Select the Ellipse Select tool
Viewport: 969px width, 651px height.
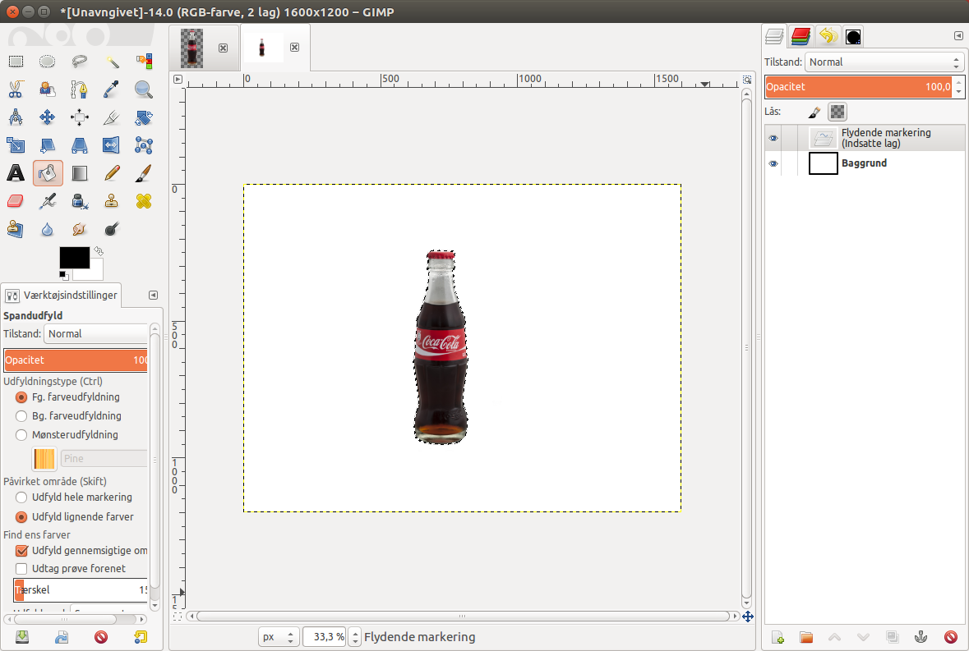(x=48, y=61)
